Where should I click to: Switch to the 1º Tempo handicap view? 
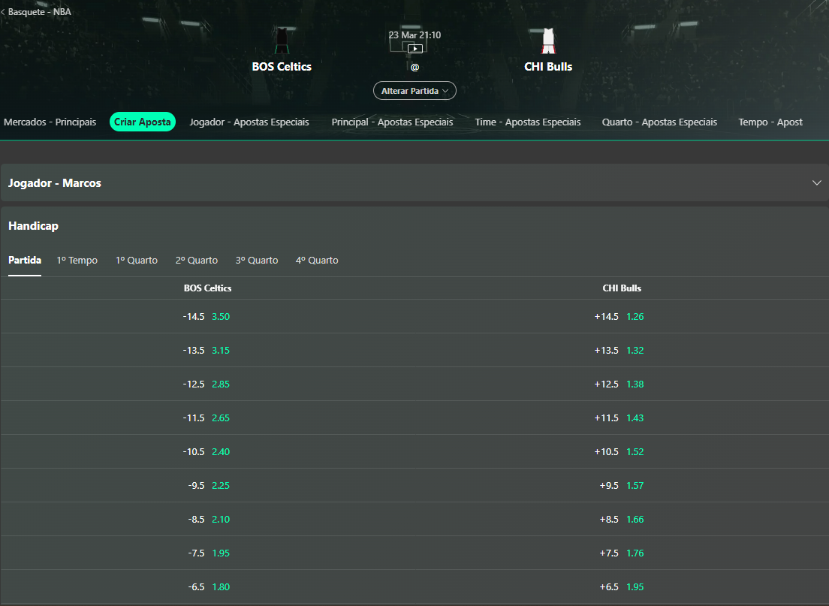77,260
